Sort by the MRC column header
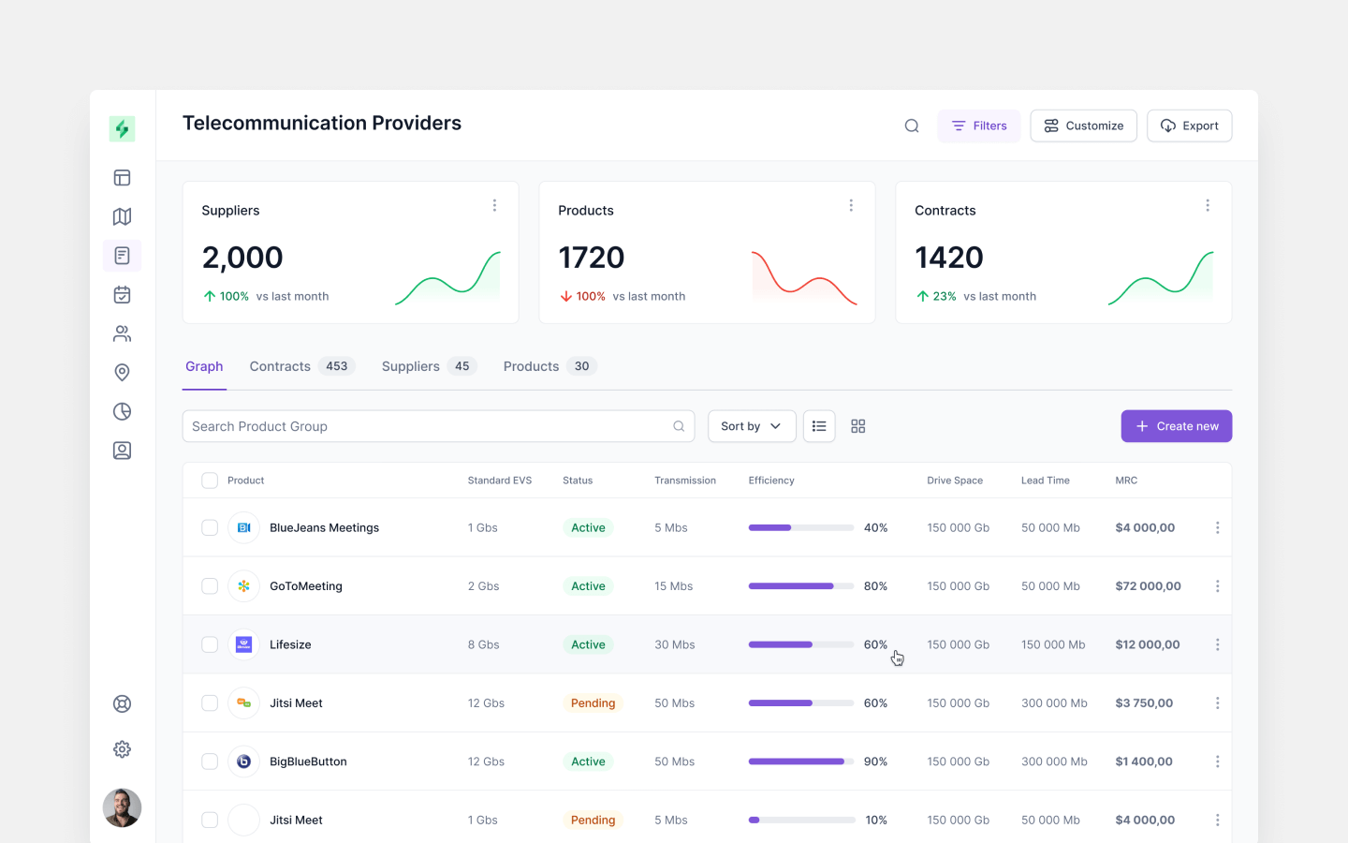The height and width of the screenshot is (843, 1348). point(1126,481)
